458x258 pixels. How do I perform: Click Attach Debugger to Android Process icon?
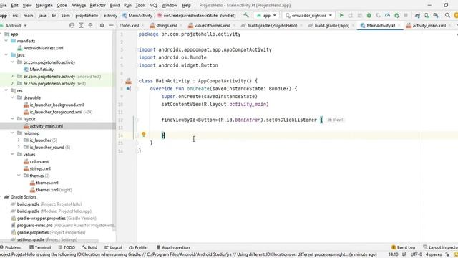coord(396,16)
